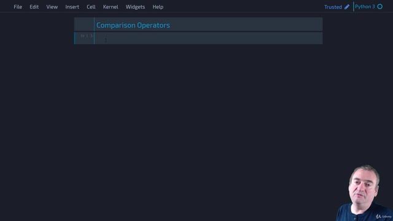Open the Kernel menu
This screenshot has width=393, height=221.
point(111,7)
